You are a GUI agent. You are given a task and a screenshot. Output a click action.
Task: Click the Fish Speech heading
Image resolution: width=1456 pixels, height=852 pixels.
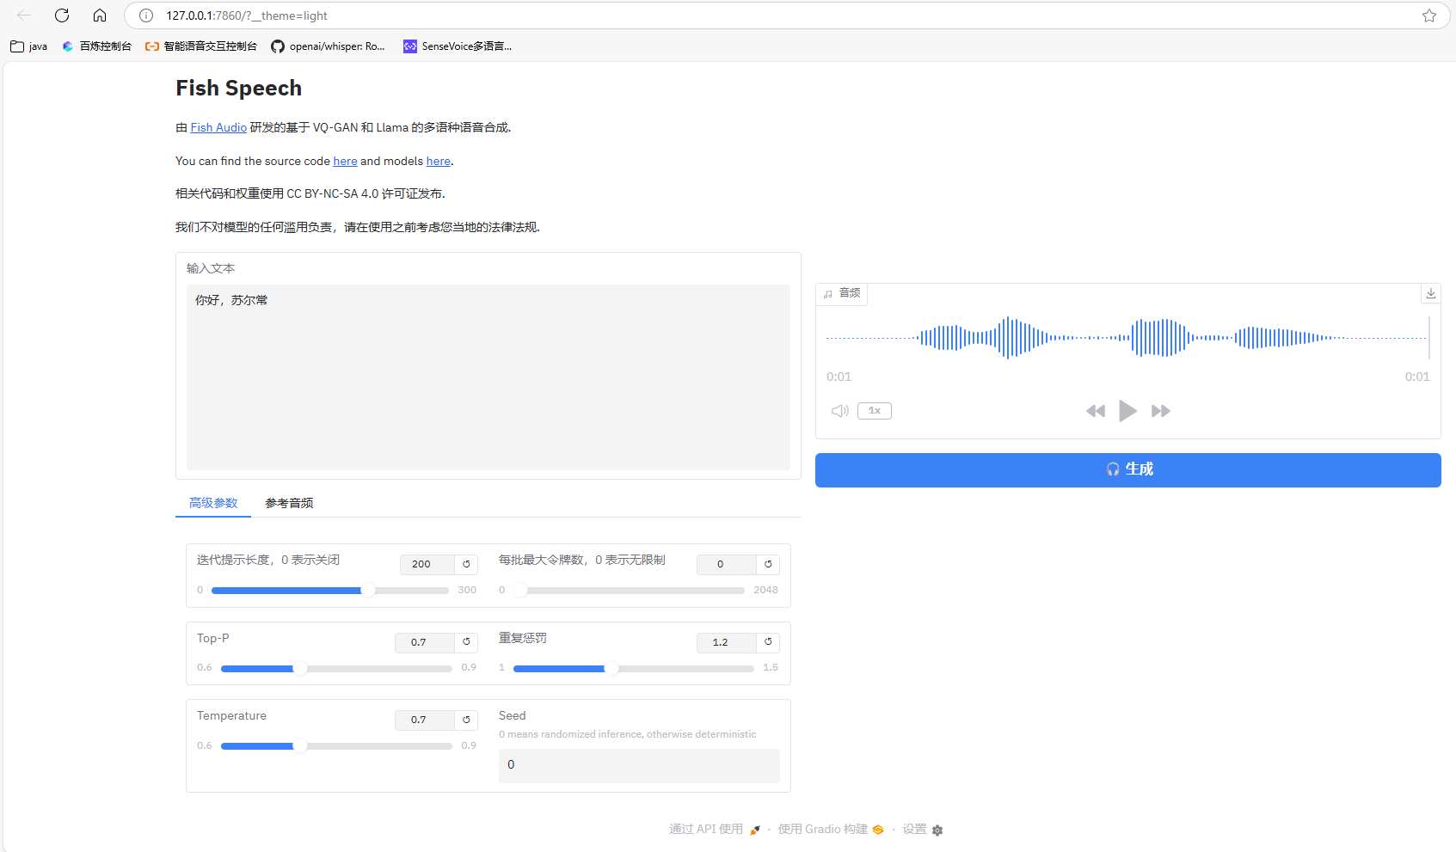click(x=238, y=88)
